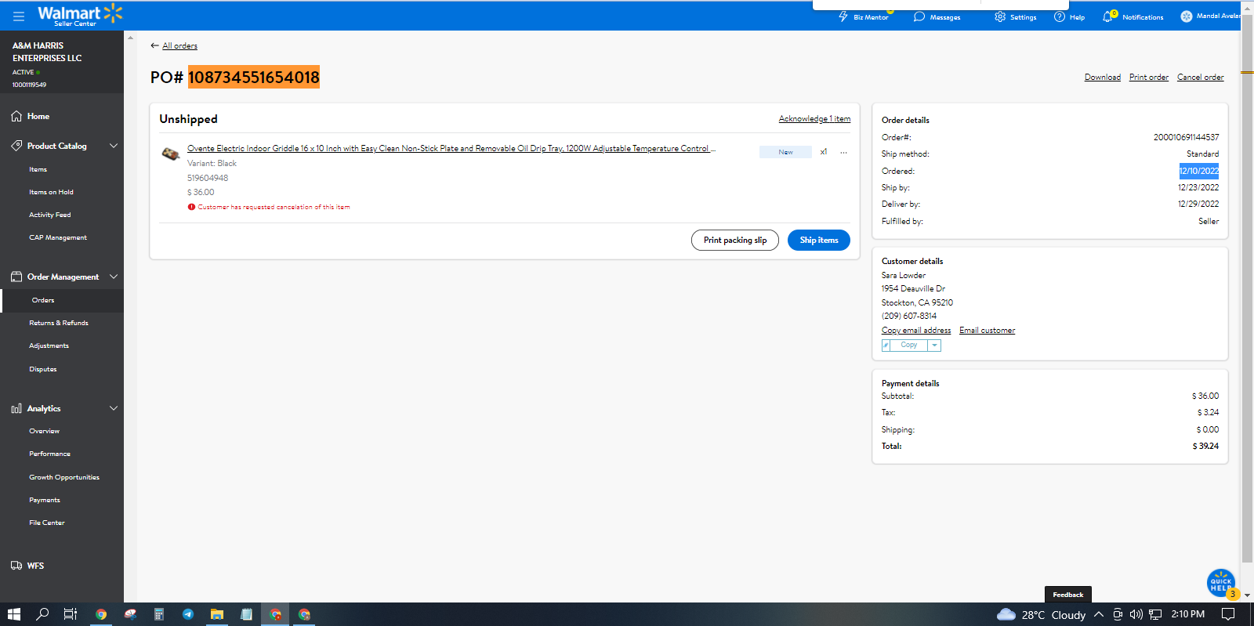
Task: Open CAP Management
Action: point(58,237)
